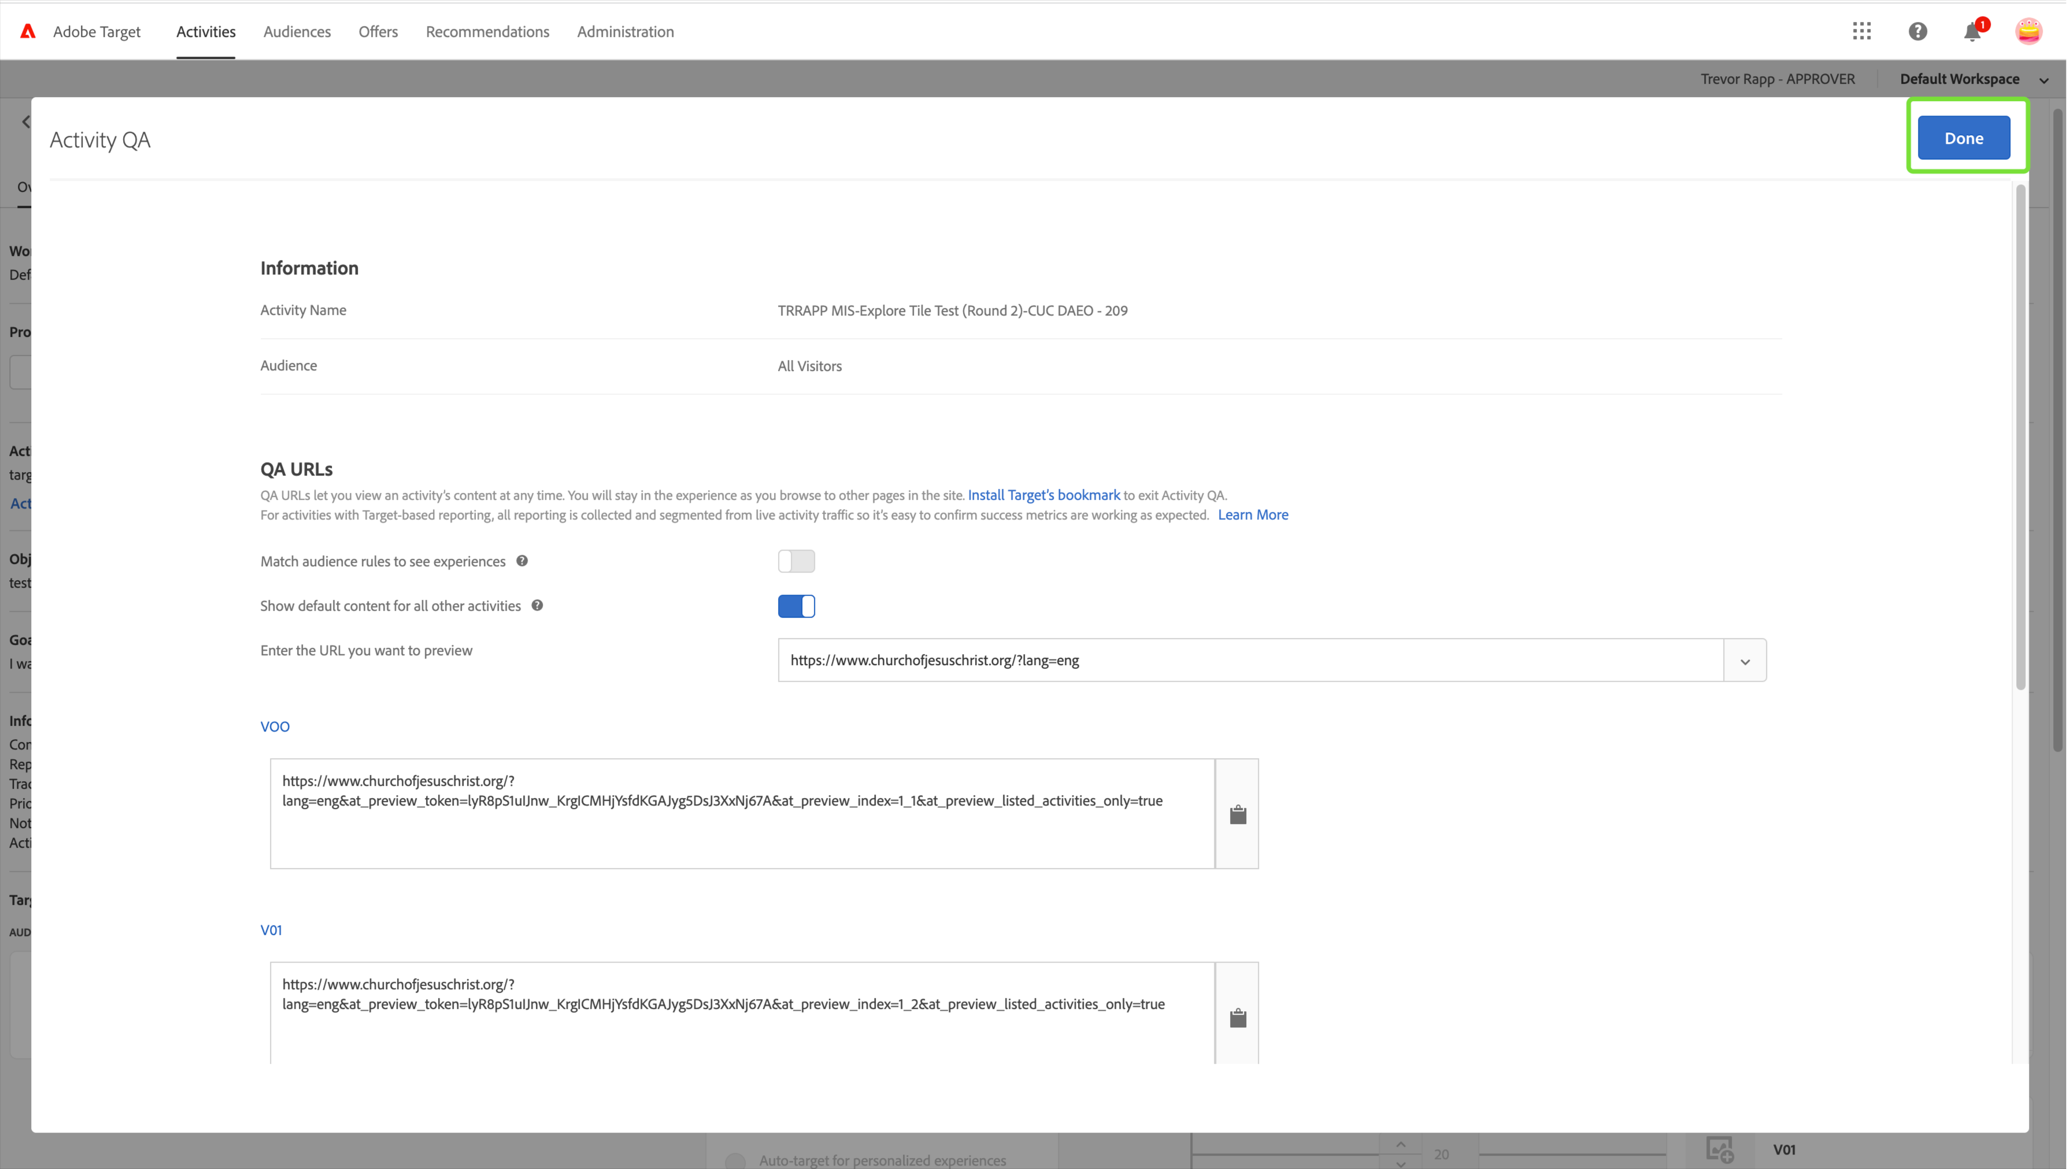Copy the V01 preview URL with clipboard icon
This screenshot has height=1169, width=2070.
[1238, 1016]
